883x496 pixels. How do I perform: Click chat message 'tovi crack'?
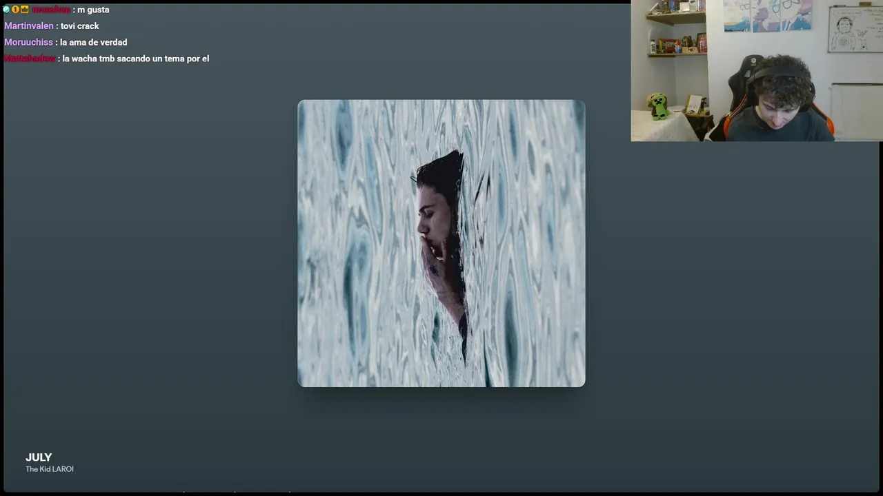click(x=80, y=26)
